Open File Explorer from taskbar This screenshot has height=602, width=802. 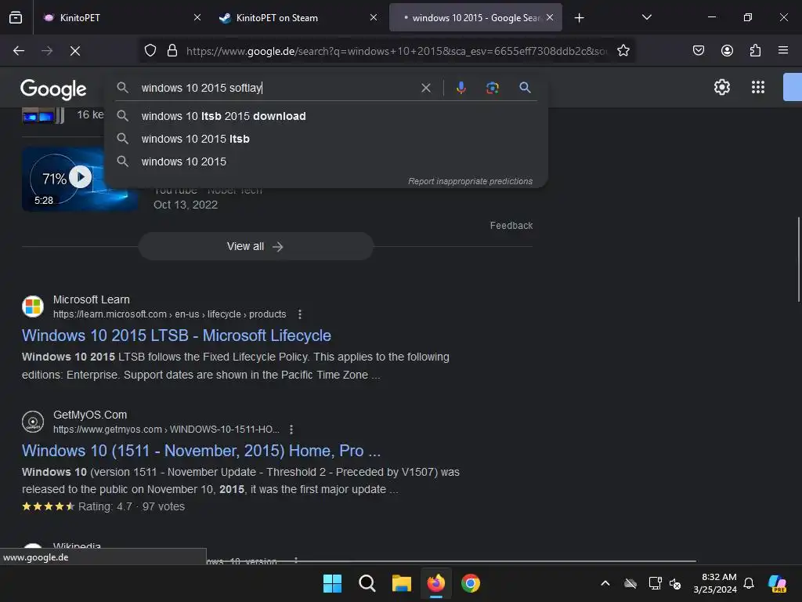click(402, 583)
